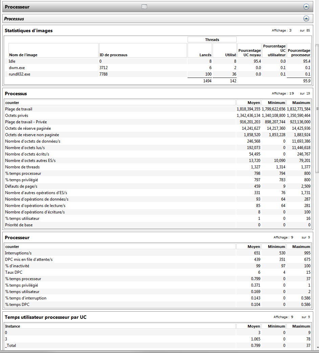Screen dimensions: 319x353
Task: Click process ID 7788
Action: [x=104, y=74]
